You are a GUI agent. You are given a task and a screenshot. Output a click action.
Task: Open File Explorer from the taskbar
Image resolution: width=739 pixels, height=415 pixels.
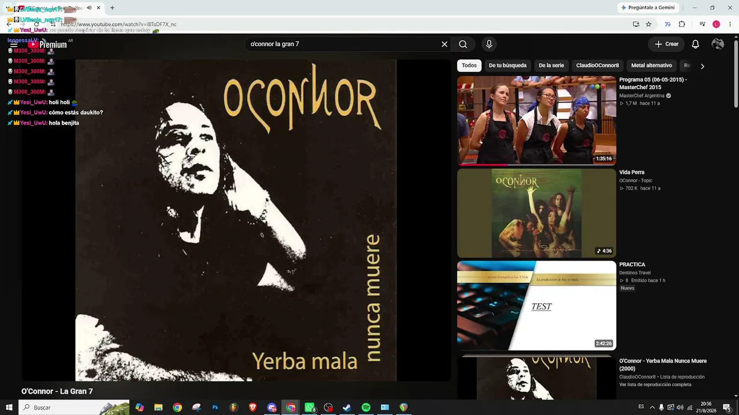[158, 408]
